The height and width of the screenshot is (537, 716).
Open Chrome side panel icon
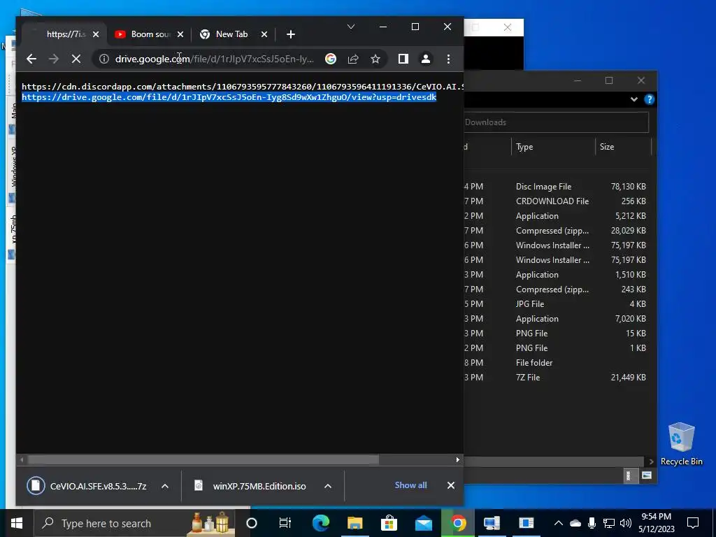coord(403,59)
